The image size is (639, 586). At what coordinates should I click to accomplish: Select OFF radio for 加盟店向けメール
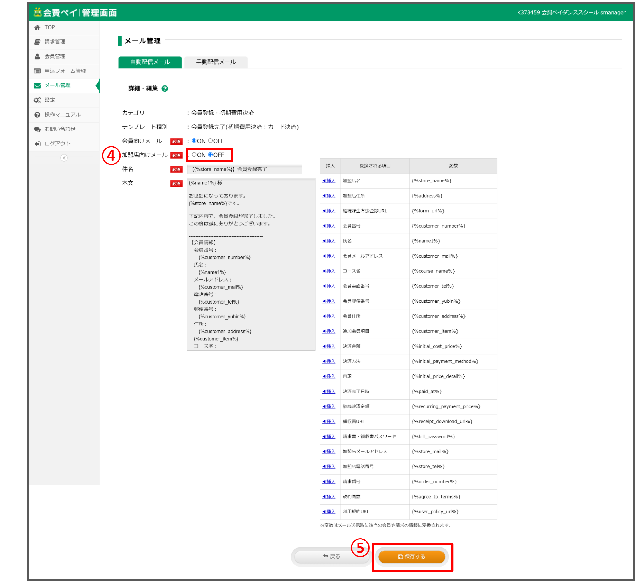point(211,155)
